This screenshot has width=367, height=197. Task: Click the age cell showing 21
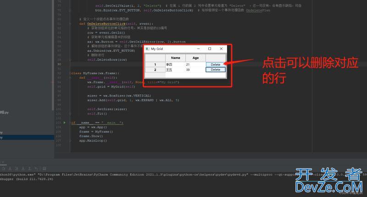(195, 64)
